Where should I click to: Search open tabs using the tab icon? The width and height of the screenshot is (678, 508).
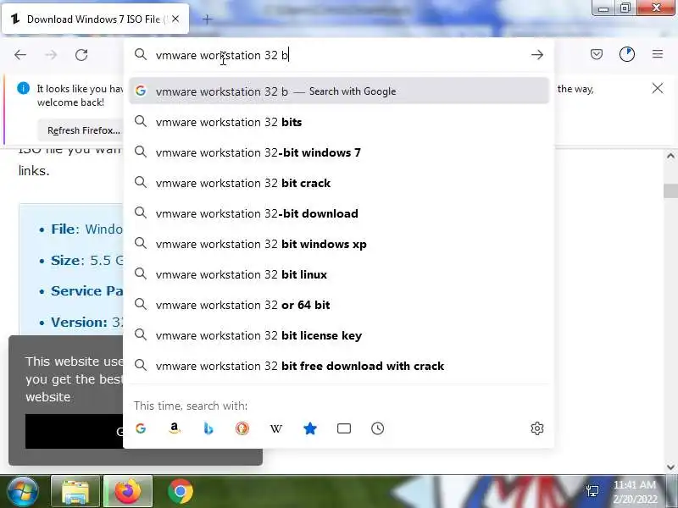pyautogui.click(x=344, y=428)
